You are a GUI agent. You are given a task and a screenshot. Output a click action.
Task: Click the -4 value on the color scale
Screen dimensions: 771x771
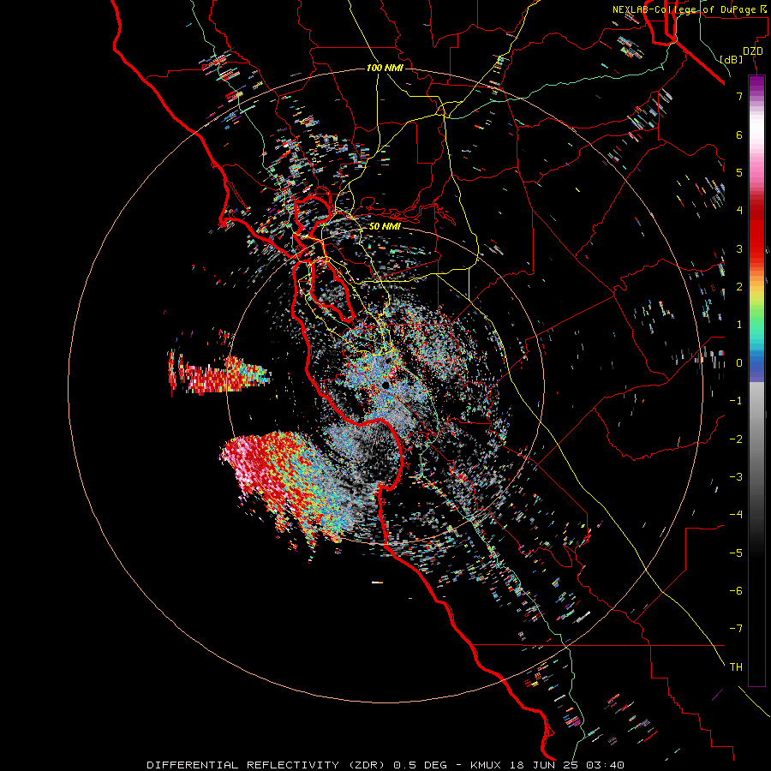click(x=736, y=515)
